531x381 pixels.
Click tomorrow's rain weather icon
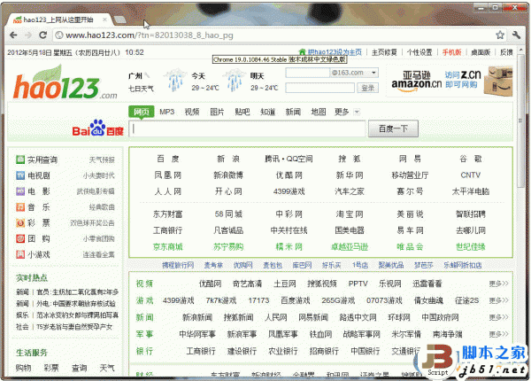click(235, 80)
